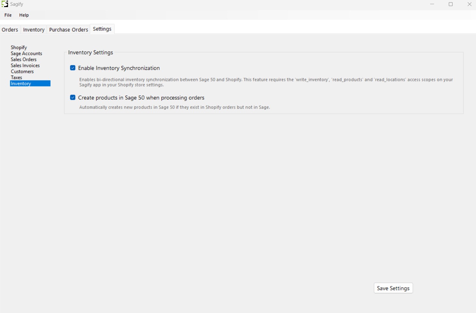The width and height of the screenshot is (476, 313).
Task: Select the Settings tab
Action: click(102, 29)
